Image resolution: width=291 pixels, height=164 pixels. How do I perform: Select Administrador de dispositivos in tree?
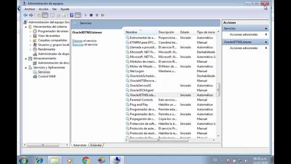tap(54, 54)
